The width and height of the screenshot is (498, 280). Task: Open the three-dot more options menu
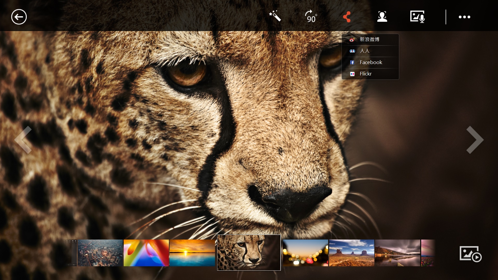pyautogui.click(x=464, y=17)
